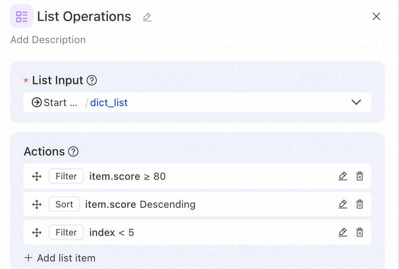Click the List Input help icon

tap(92, 80)
